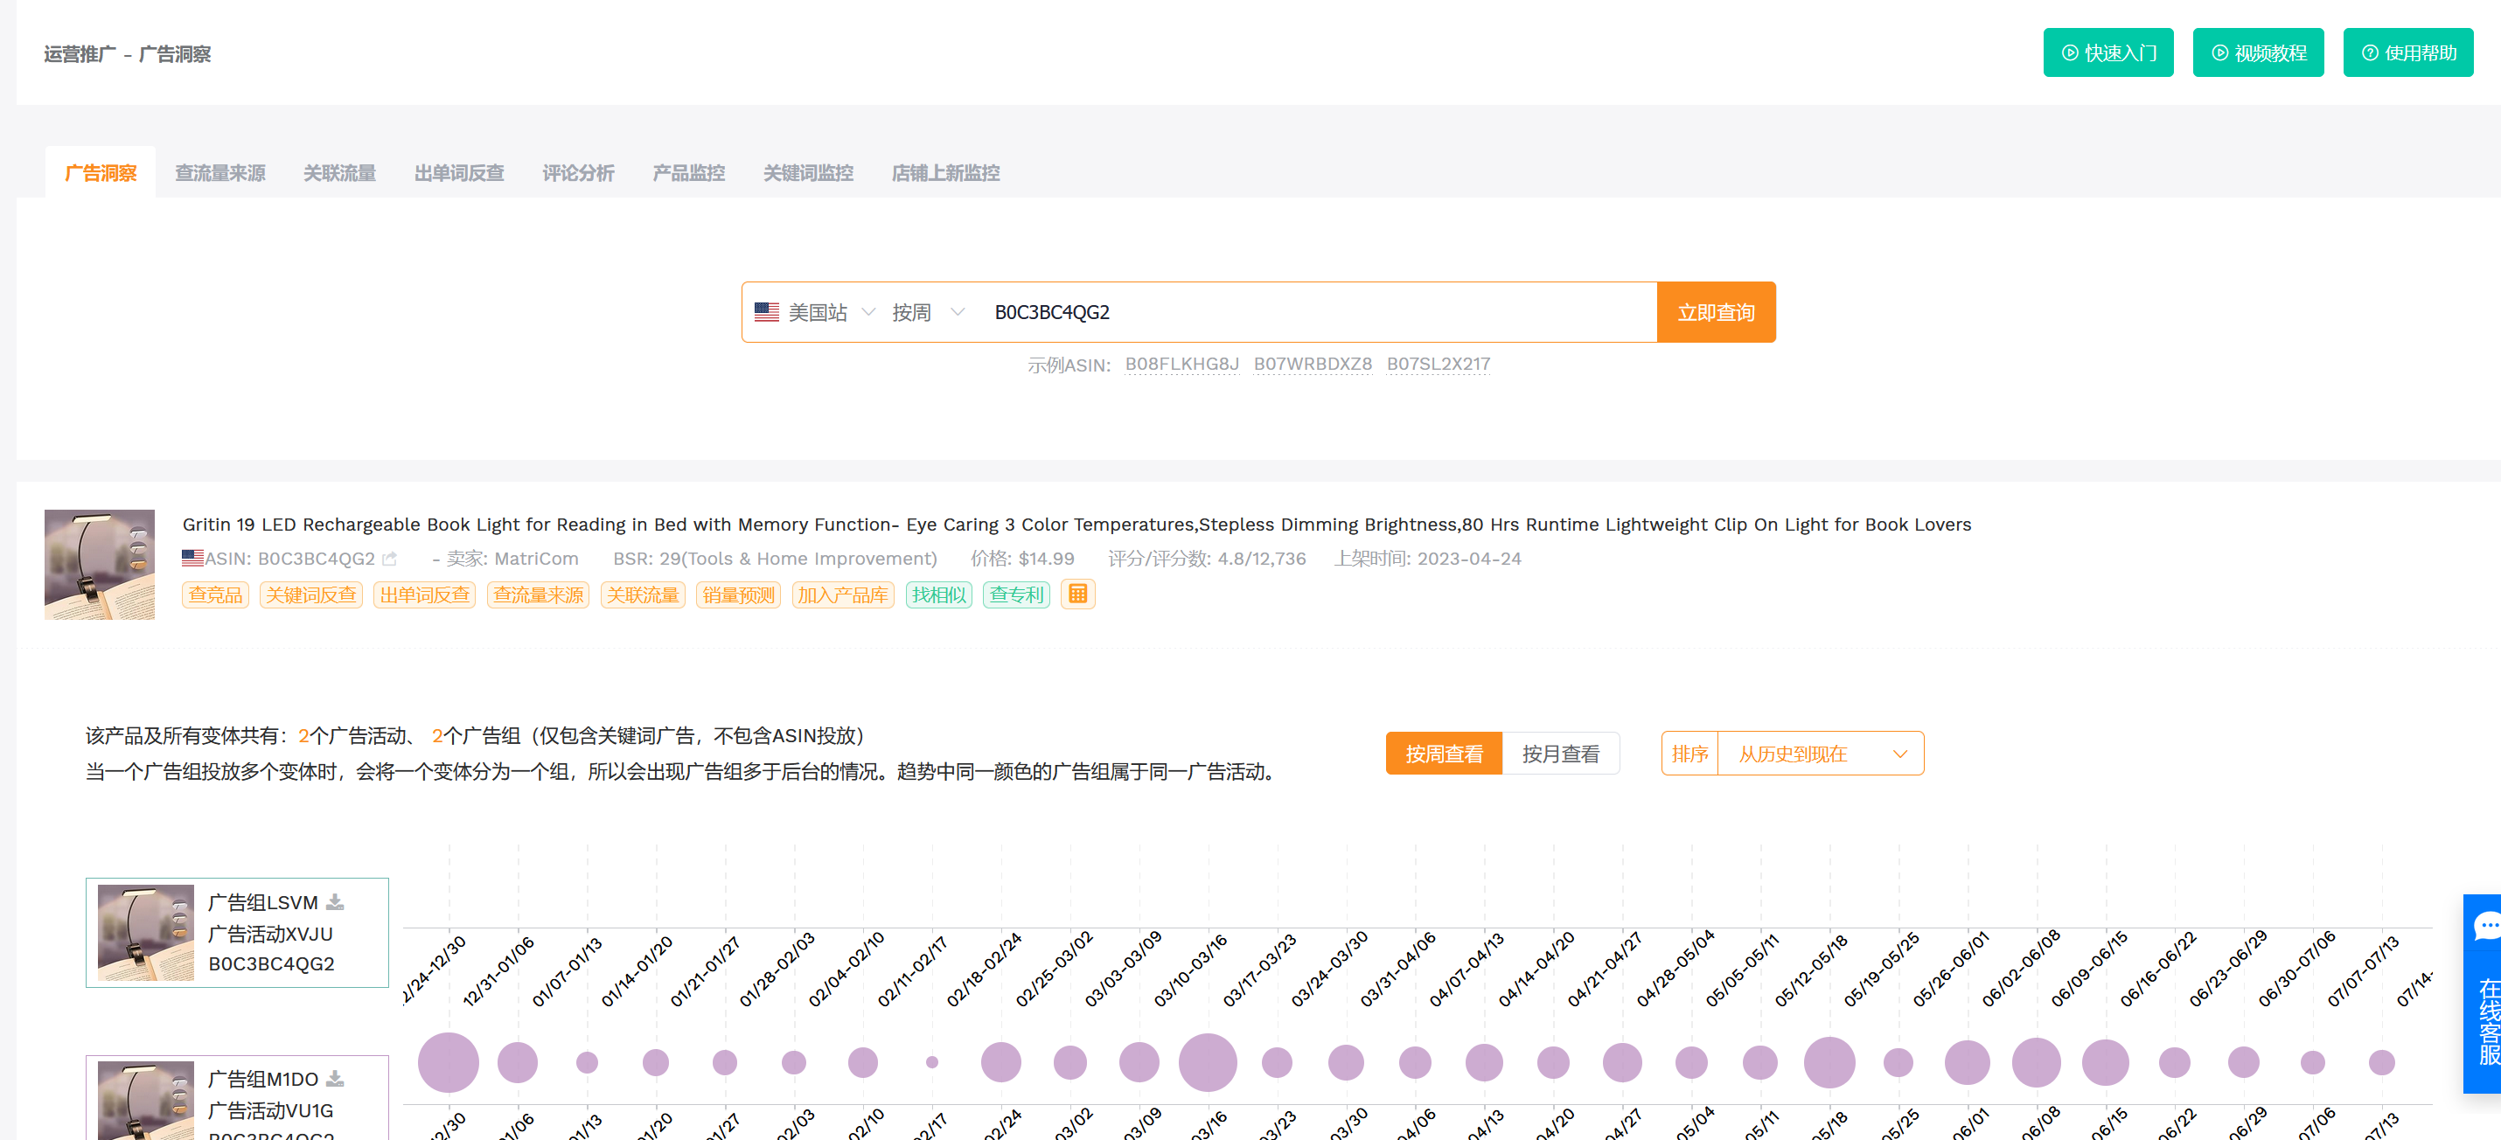
Task: Click the seller name MatriCom
Action: click(536, 559)
